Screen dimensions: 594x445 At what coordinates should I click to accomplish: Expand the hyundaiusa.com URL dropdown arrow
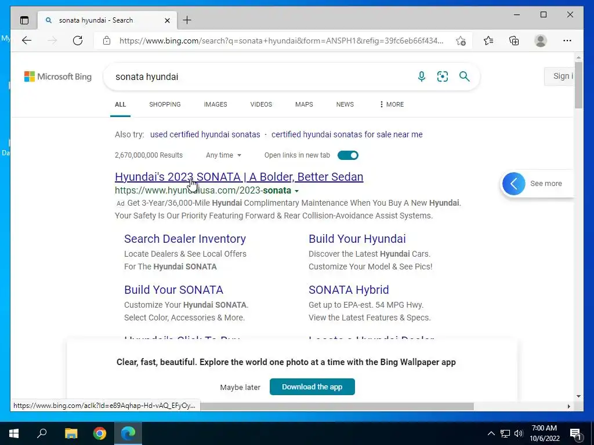[x=296, y=191]
